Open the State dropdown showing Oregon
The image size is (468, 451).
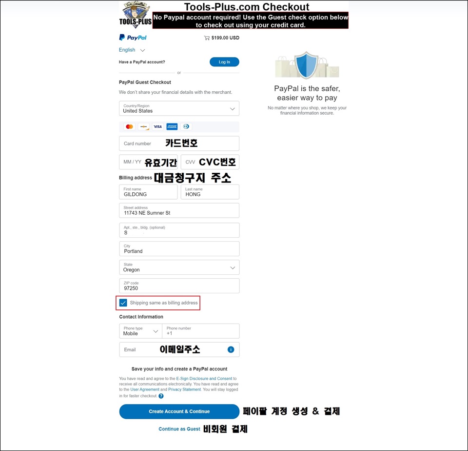(179, 267)
